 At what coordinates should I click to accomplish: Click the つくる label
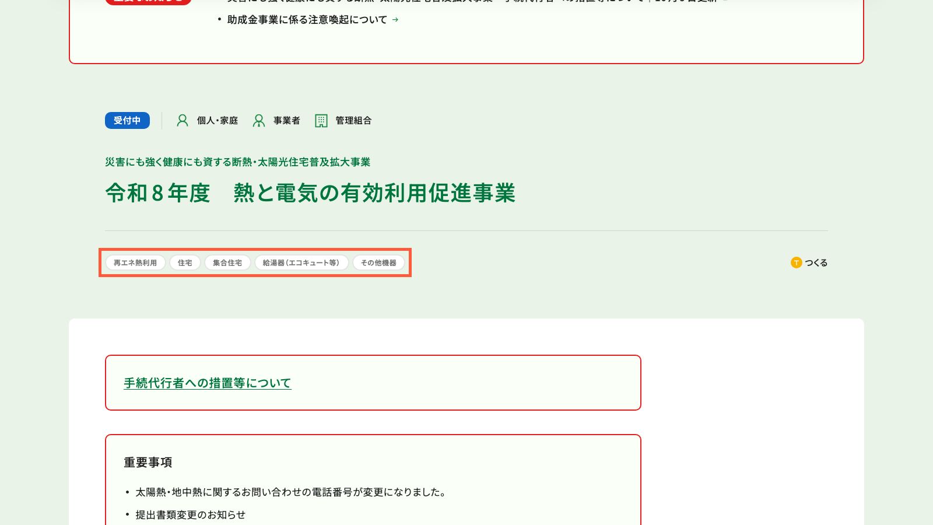click(816, 263)
